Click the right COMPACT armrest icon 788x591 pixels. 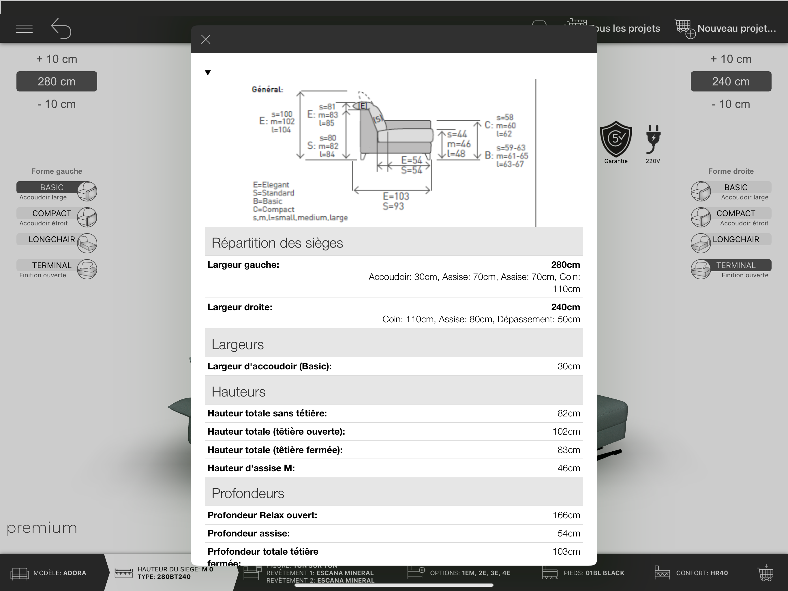701,217
